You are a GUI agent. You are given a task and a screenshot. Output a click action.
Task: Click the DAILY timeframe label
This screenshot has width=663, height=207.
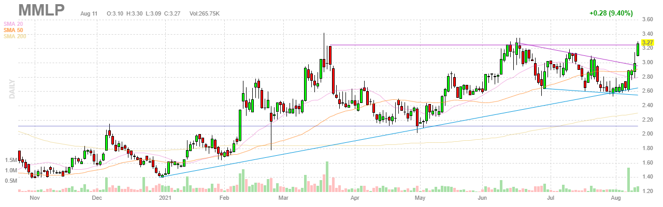tap(10, 90)
